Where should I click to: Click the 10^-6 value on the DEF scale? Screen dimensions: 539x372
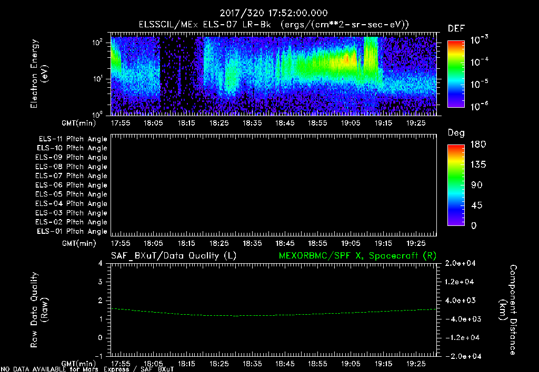coord(479,106)
